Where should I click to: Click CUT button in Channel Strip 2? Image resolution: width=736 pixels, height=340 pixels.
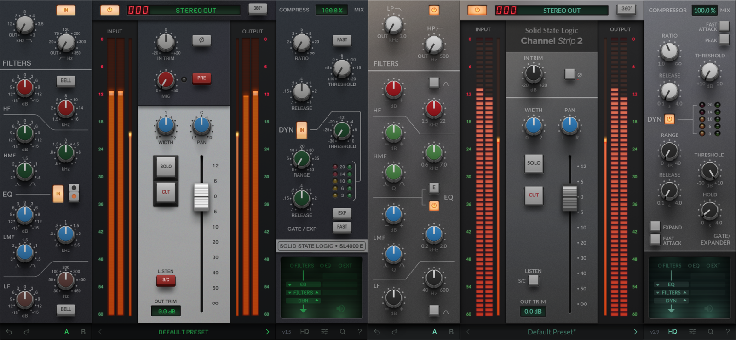pos(534,195)
